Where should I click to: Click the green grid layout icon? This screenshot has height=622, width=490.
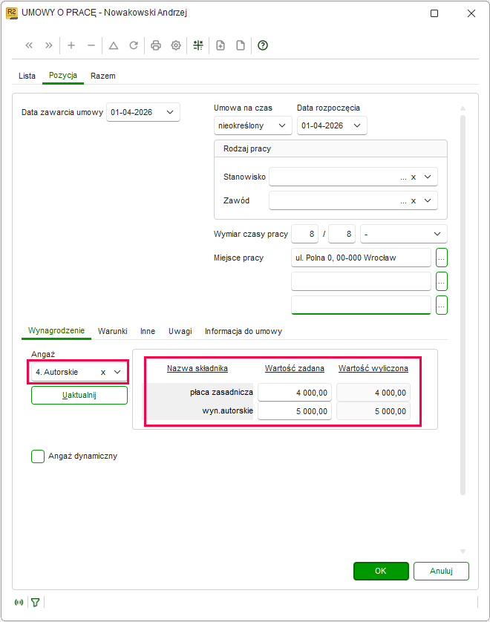198,45
